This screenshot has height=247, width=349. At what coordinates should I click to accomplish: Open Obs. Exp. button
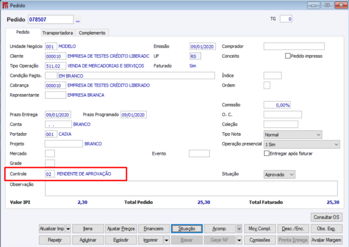pos(326,229)
